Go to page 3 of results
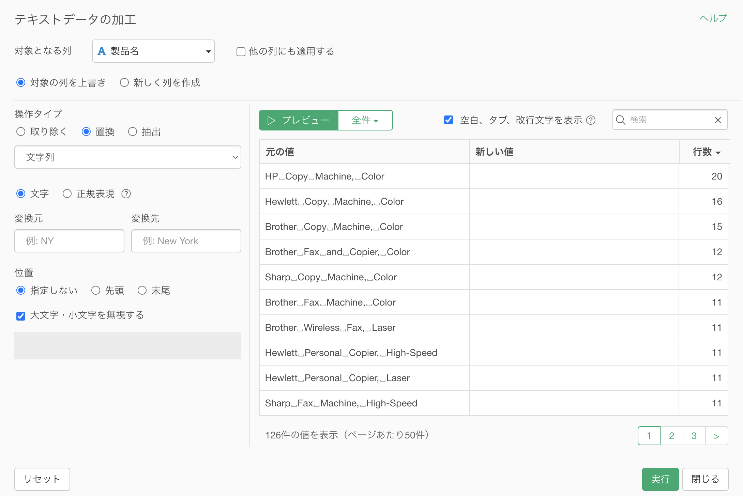 pos(694,436)
